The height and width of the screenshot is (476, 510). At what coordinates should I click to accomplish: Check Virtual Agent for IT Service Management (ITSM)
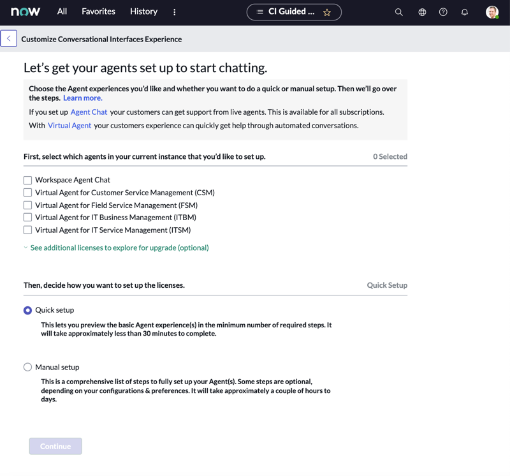(x=27, y=230)
